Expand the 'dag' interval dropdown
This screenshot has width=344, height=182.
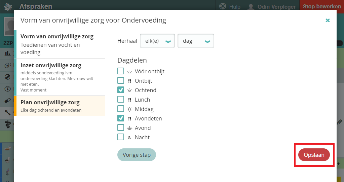pos(196,41)
